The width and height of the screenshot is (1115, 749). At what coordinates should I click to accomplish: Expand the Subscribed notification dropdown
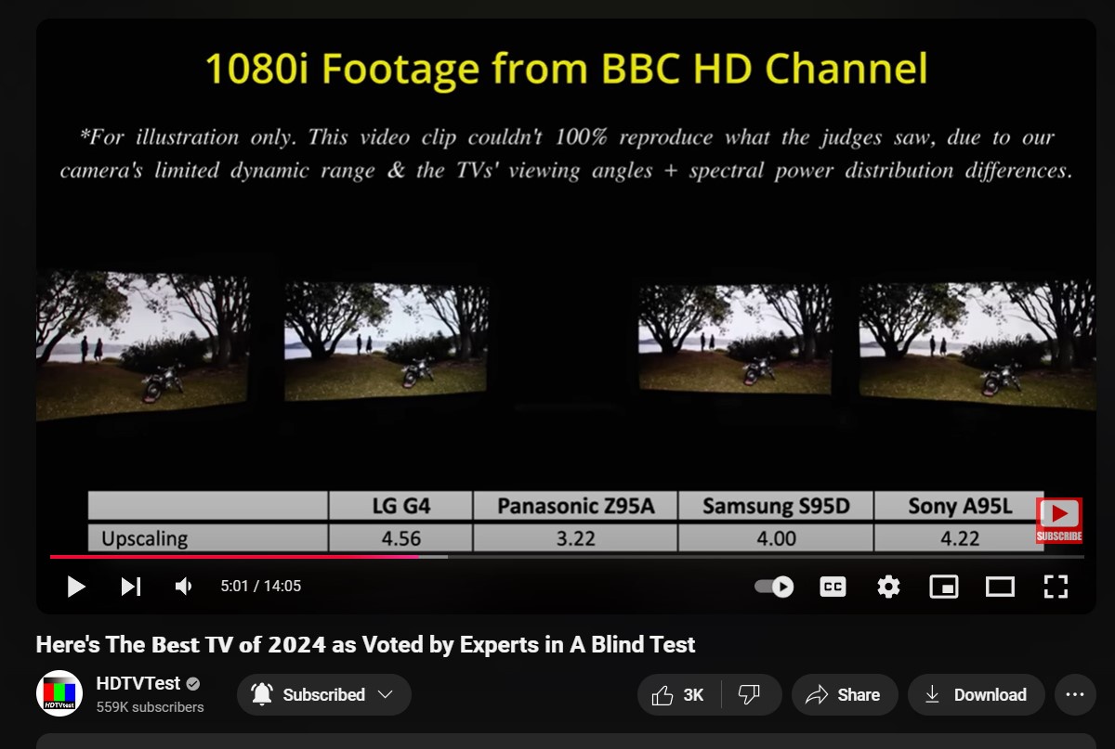coord(324,694)
